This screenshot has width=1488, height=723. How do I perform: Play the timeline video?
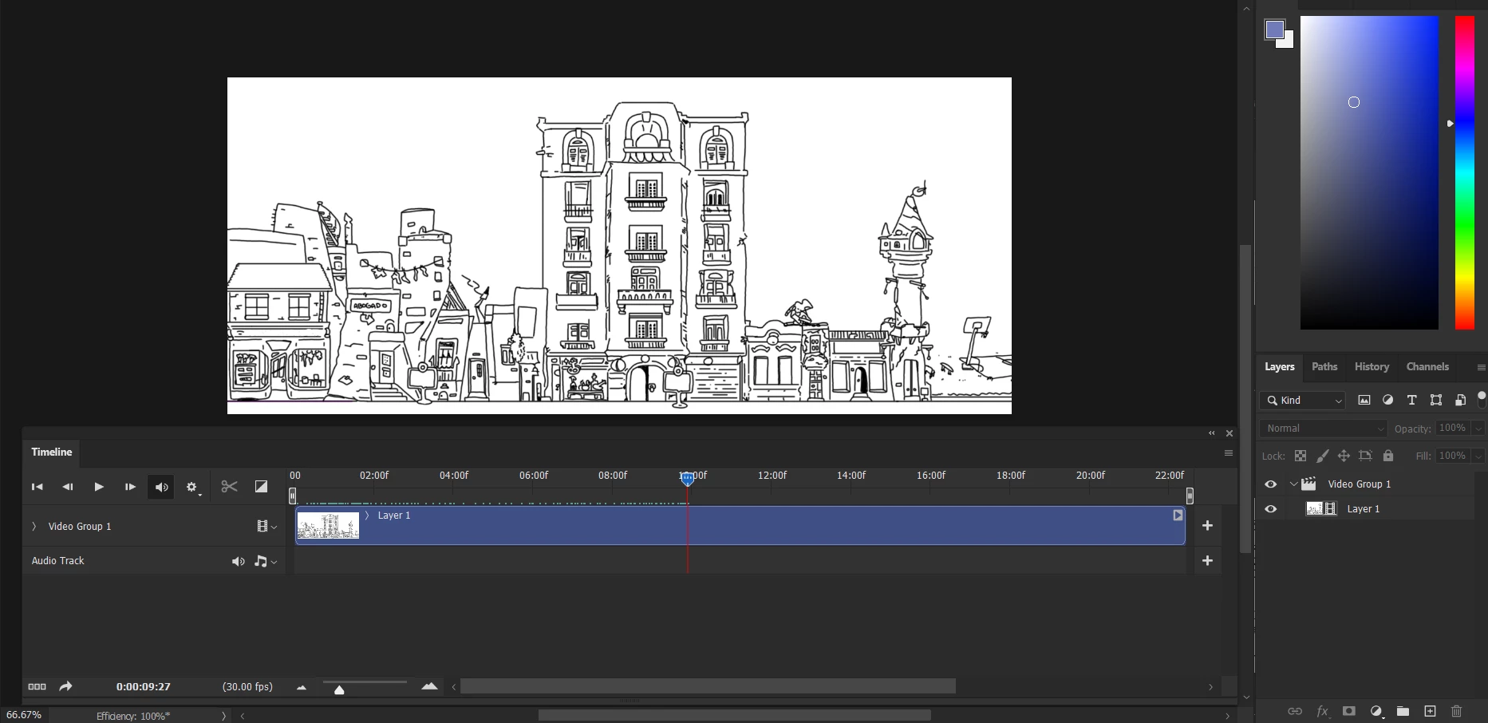(99, 487)
